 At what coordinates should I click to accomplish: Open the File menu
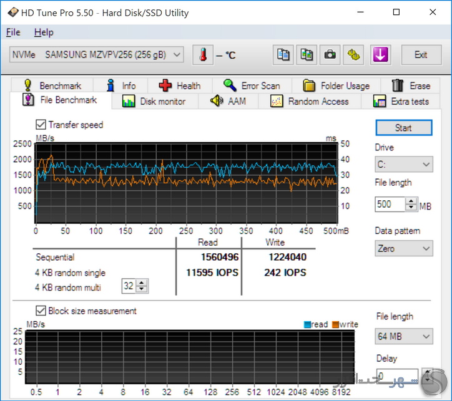(x=13, y=32)
